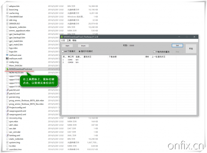Select the COM3 port row
Screen dimensions: 207x153
(70, 60)
